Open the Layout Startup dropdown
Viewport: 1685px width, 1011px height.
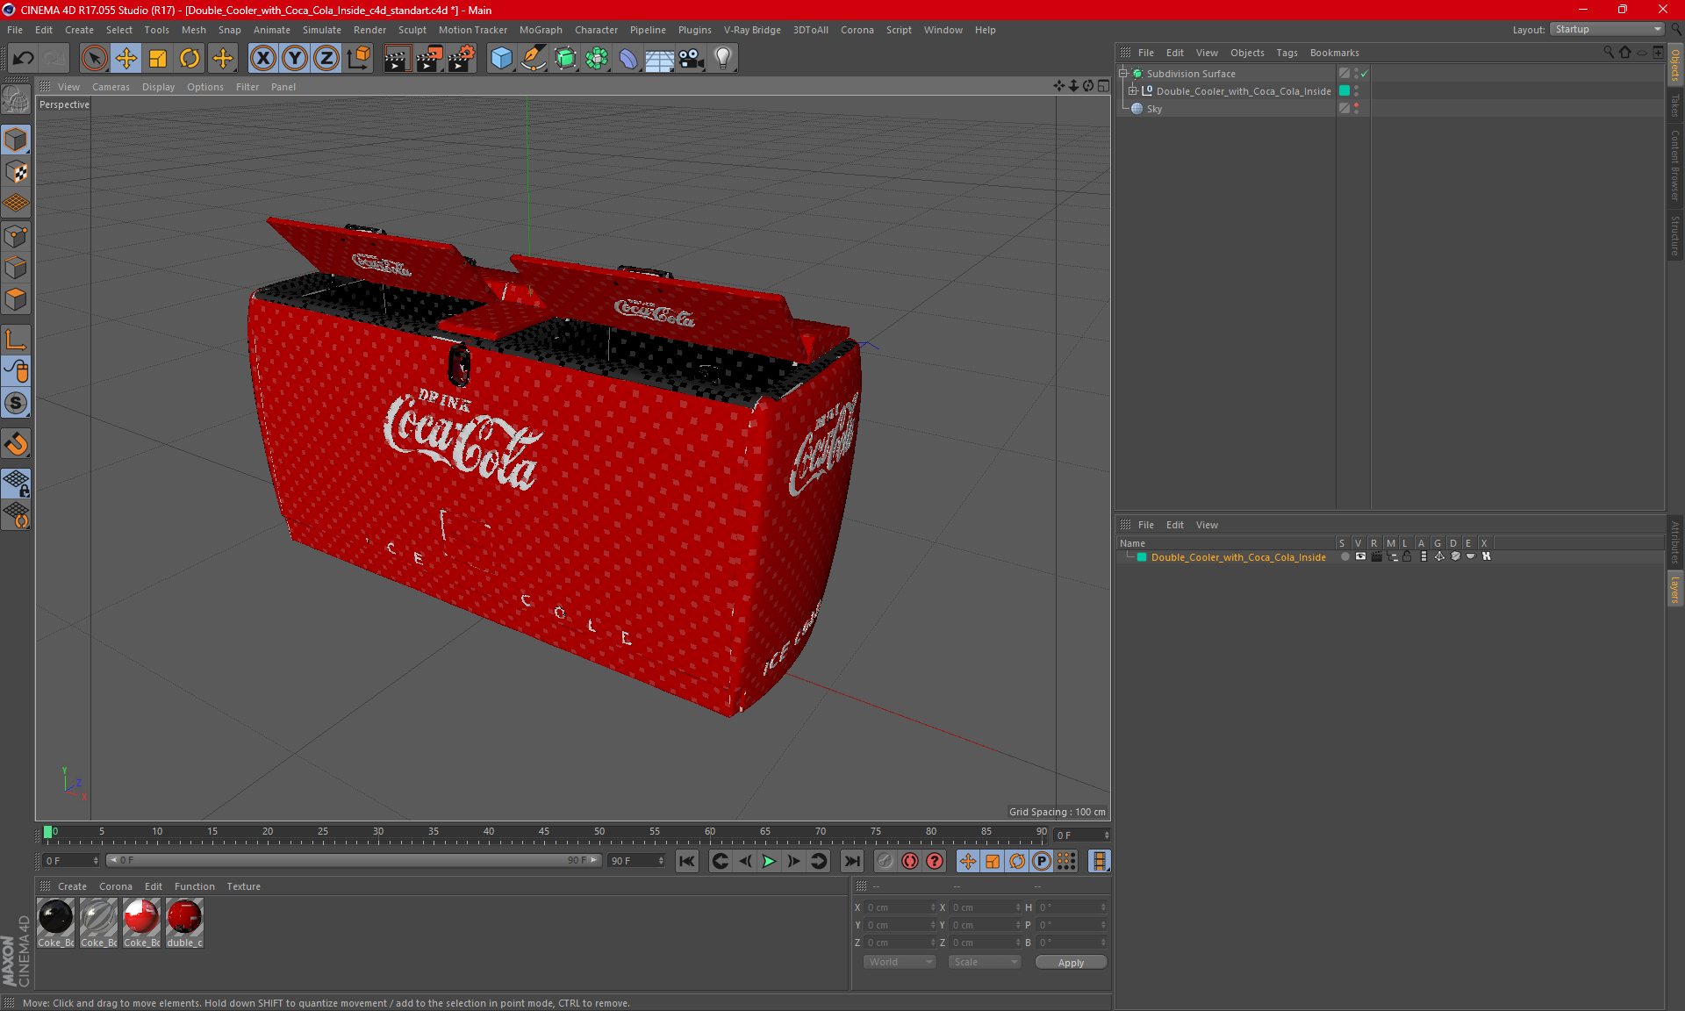coord(1607,29)
